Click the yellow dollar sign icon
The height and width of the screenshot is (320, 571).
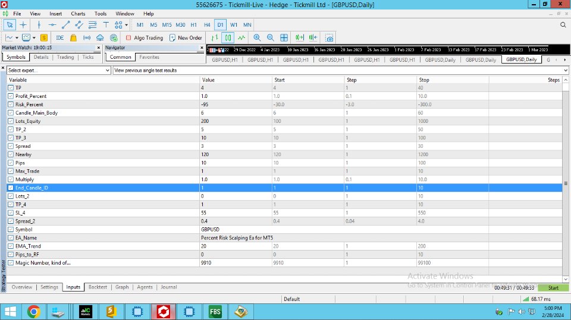[x=43, y=38]
